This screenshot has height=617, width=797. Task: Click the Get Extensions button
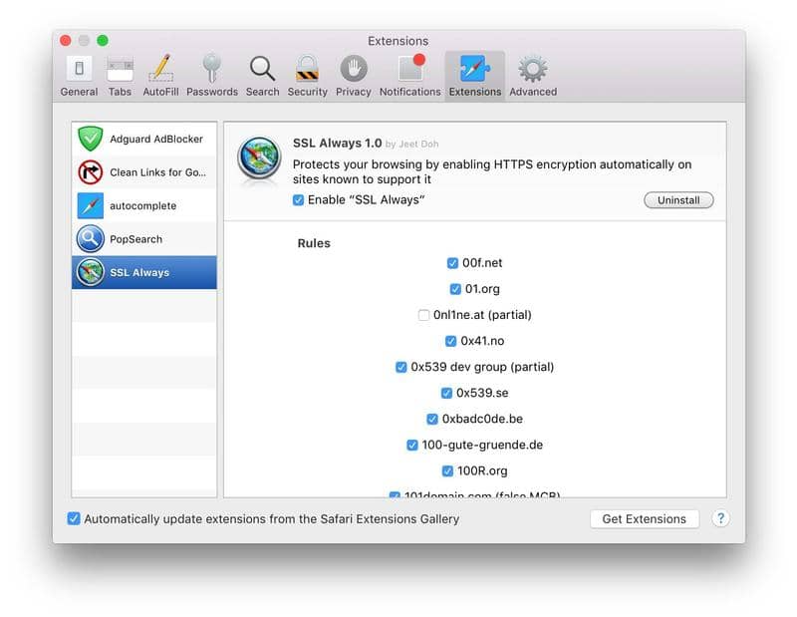coord(645,518)
